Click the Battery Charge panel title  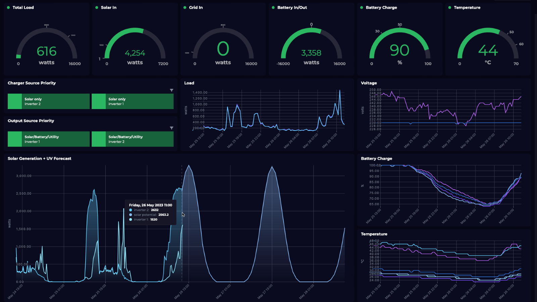(x=376, y=158)
